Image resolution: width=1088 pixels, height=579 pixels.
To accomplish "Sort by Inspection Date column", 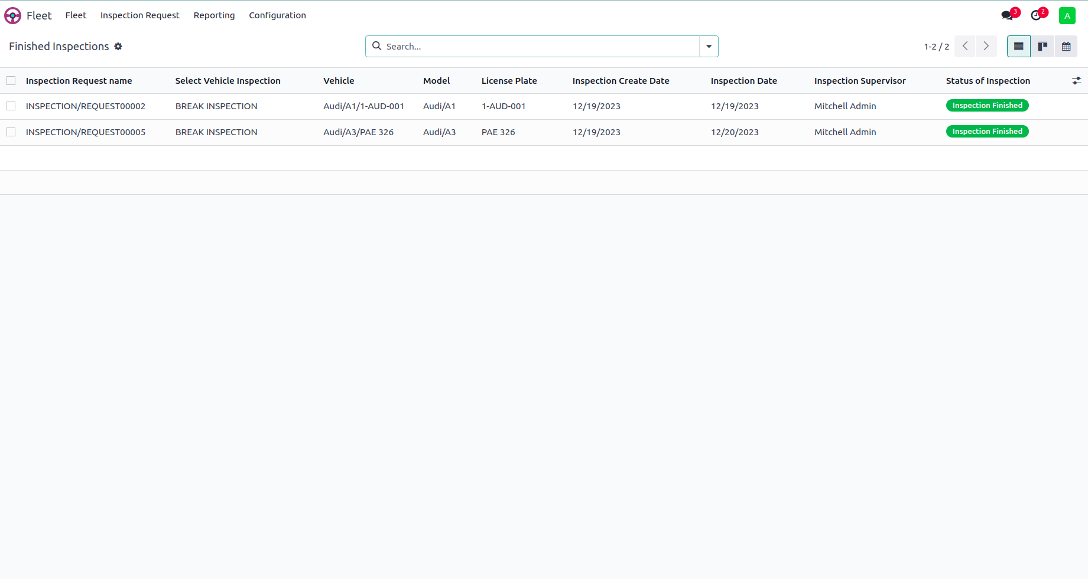I will [744, 81].
